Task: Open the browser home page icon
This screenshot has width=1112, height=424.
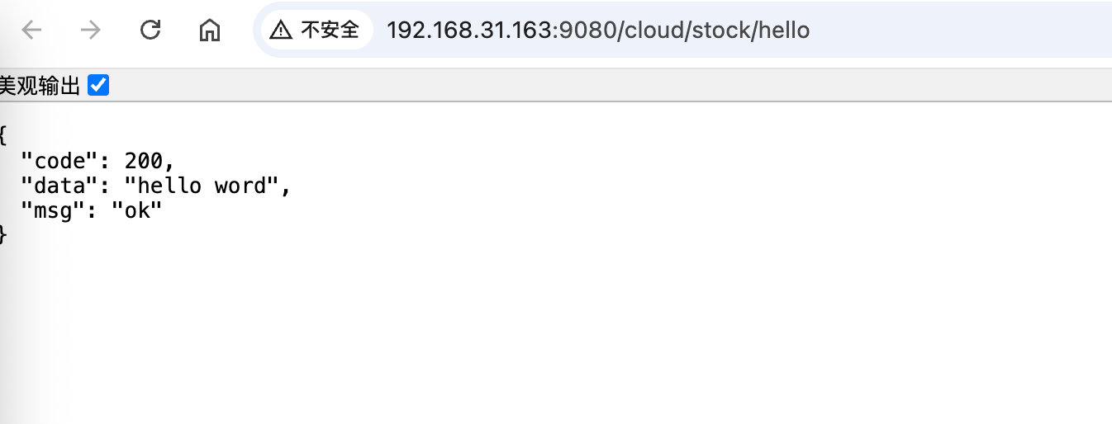Action: coord(210,31)
